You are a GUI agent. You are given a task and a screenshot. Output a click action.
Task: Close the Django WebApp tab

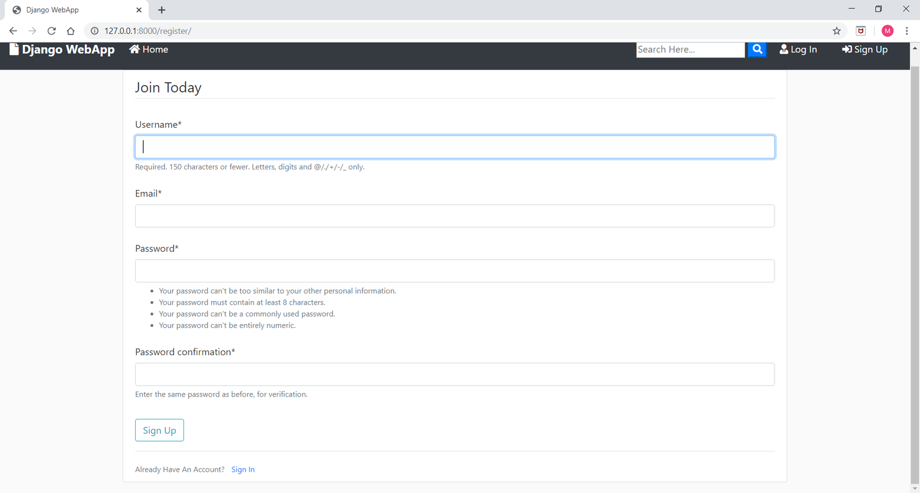click(x=139, y=10)
